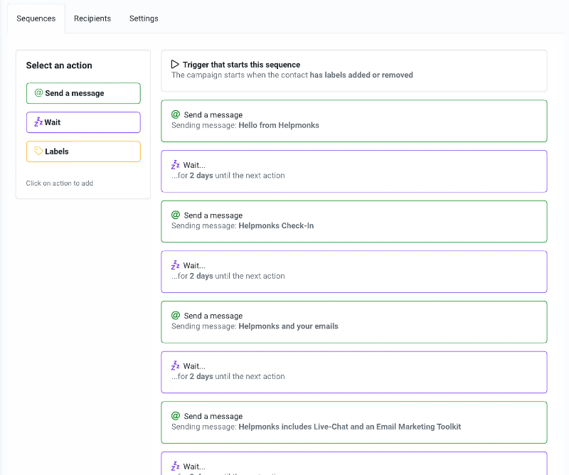Add a Wait action
The image size is (569, 475).
(x=83, y=122)
